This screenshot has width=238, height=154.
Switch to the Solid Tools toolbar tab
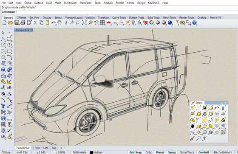tap(153, 17)
